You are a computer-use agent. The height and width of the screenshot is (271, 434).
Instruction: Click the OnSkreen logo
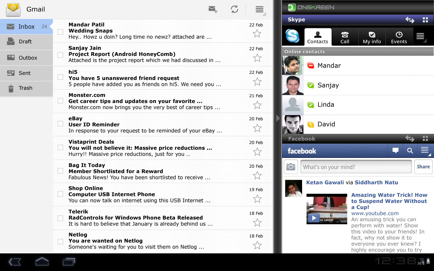point(311,7)
